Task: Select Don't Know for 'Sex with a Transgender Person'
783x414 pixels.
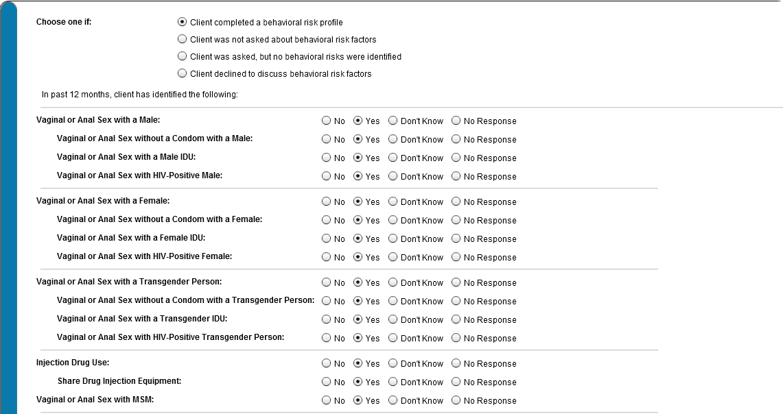Action: pyautogui.click(x=393, y=282)
